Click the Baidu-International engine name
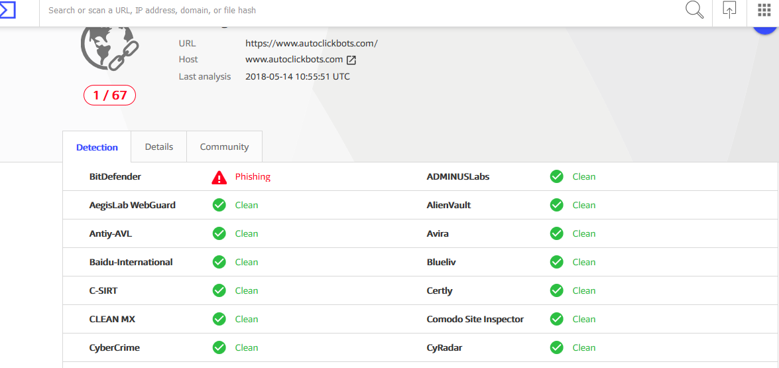 tap(131, 262)
